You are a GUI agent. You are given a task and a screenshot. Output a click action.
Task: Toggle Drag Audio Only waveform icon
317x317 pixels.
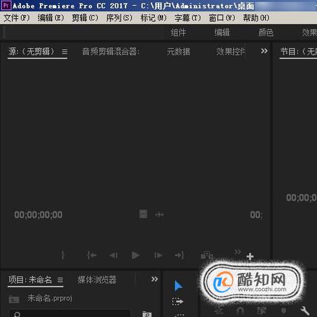point(160,215)
